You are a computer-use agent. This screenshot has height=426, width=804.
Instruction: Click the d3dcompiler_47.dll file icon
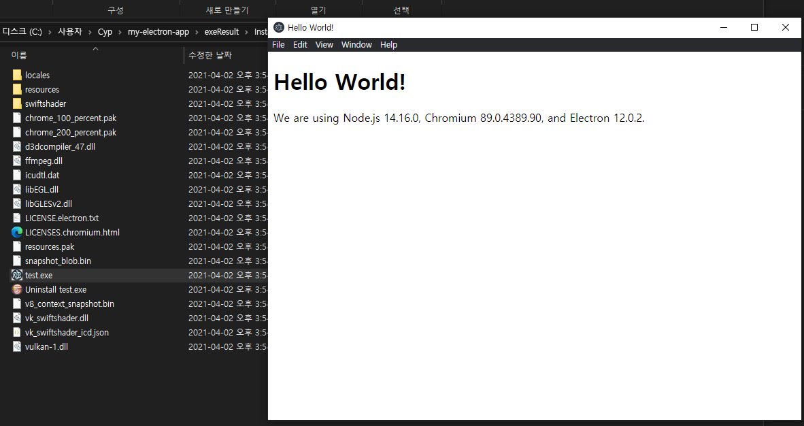tap(17, 146)
